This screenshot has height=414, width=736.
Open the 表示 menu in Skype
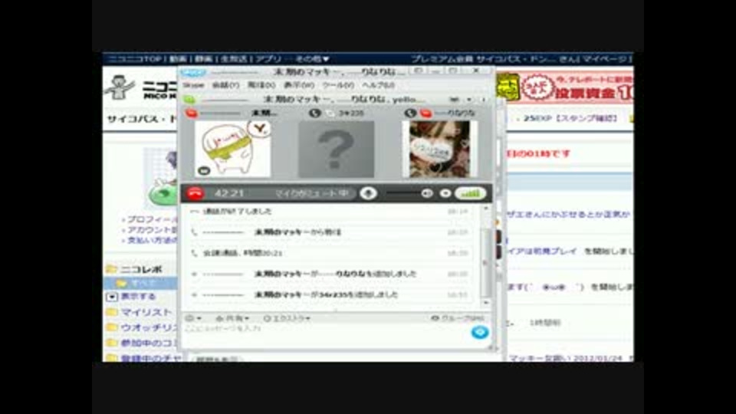point(298,85)
